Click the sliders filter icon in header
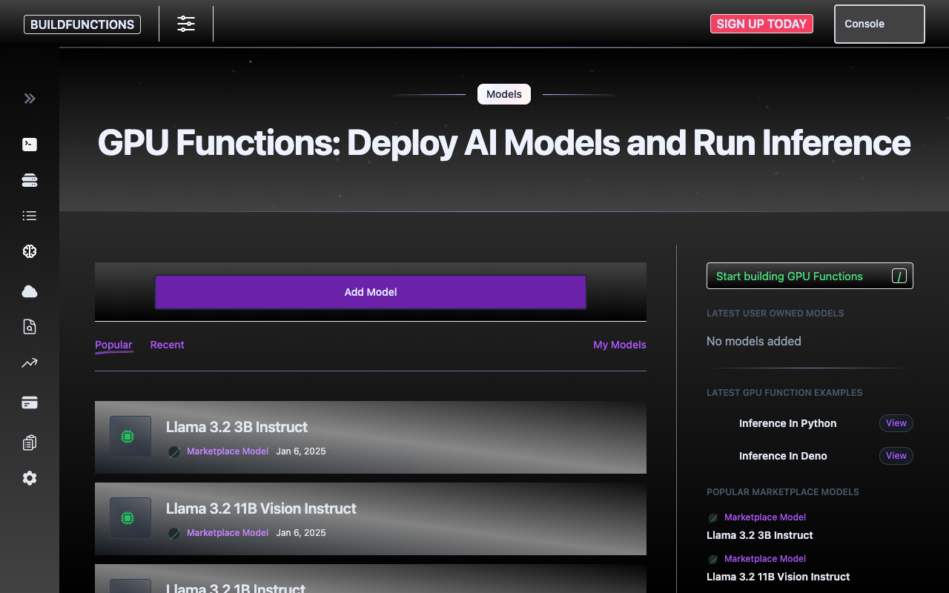Screen dimensions: 949x593 [x=186, y=24]
